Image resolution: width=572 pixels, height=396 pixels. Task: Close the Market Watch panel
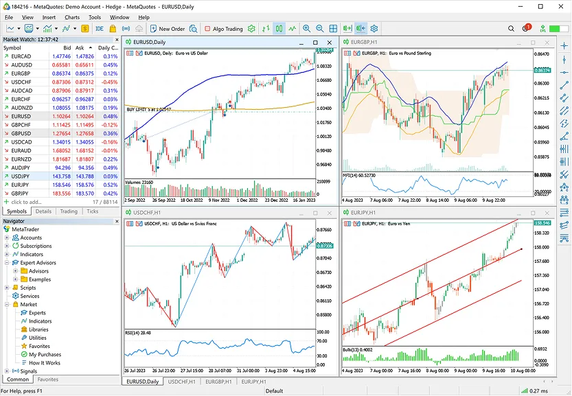point(117,39)
